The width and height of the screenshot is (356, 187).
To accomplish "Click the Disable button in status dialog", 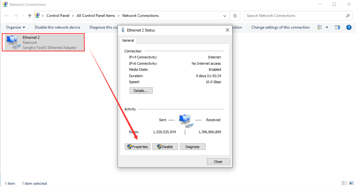I will click(165, 147).
